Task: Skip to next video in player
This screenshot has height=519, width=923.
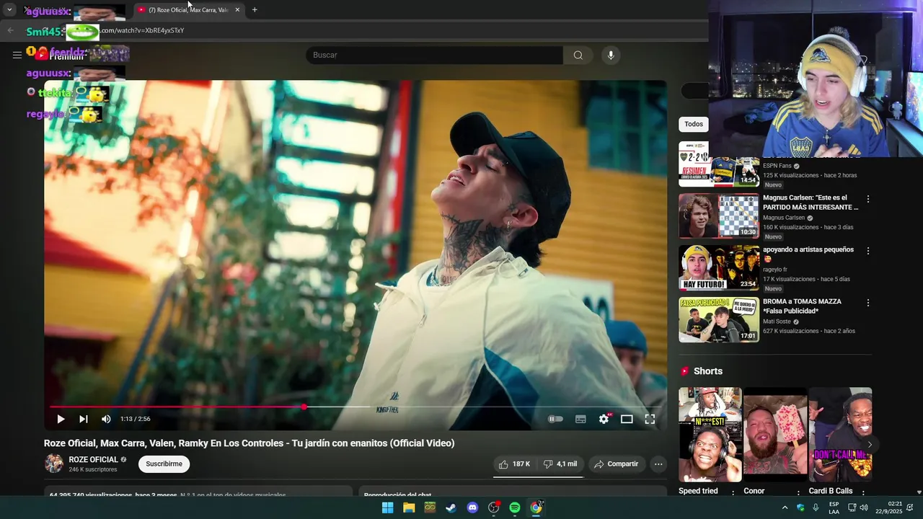Action: click(84, 419)
